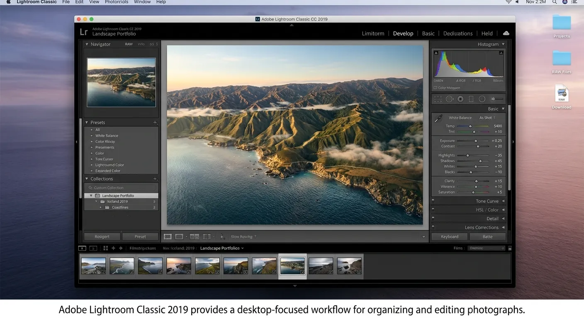Click the filmstrip grid shortcut icon
Viewport: 584px width, 318px height.
[x=105, y=248]
